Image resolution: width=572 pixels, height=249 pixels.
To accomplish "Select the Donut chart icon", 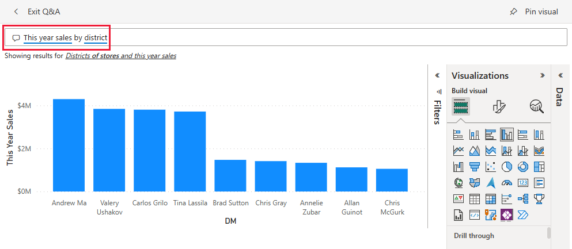I will coord(523,167).
